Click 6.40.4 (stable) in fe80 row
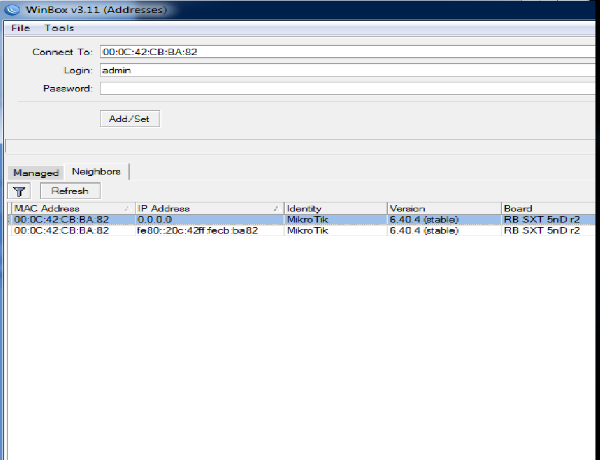Viewport: 600px width, 460px height. [424, 230]
